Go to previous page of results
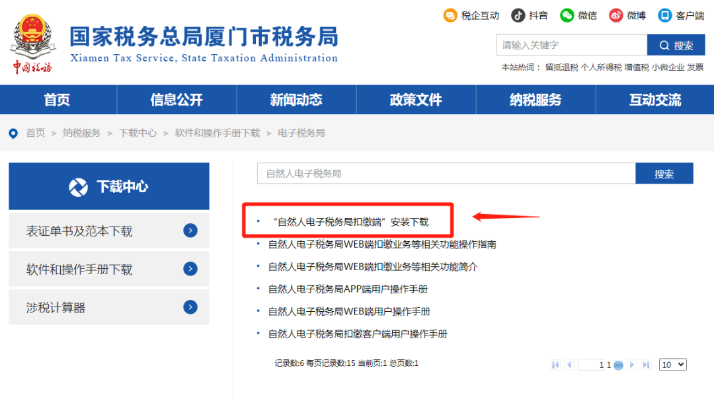714x399 pixels. (x=569, y=365)
